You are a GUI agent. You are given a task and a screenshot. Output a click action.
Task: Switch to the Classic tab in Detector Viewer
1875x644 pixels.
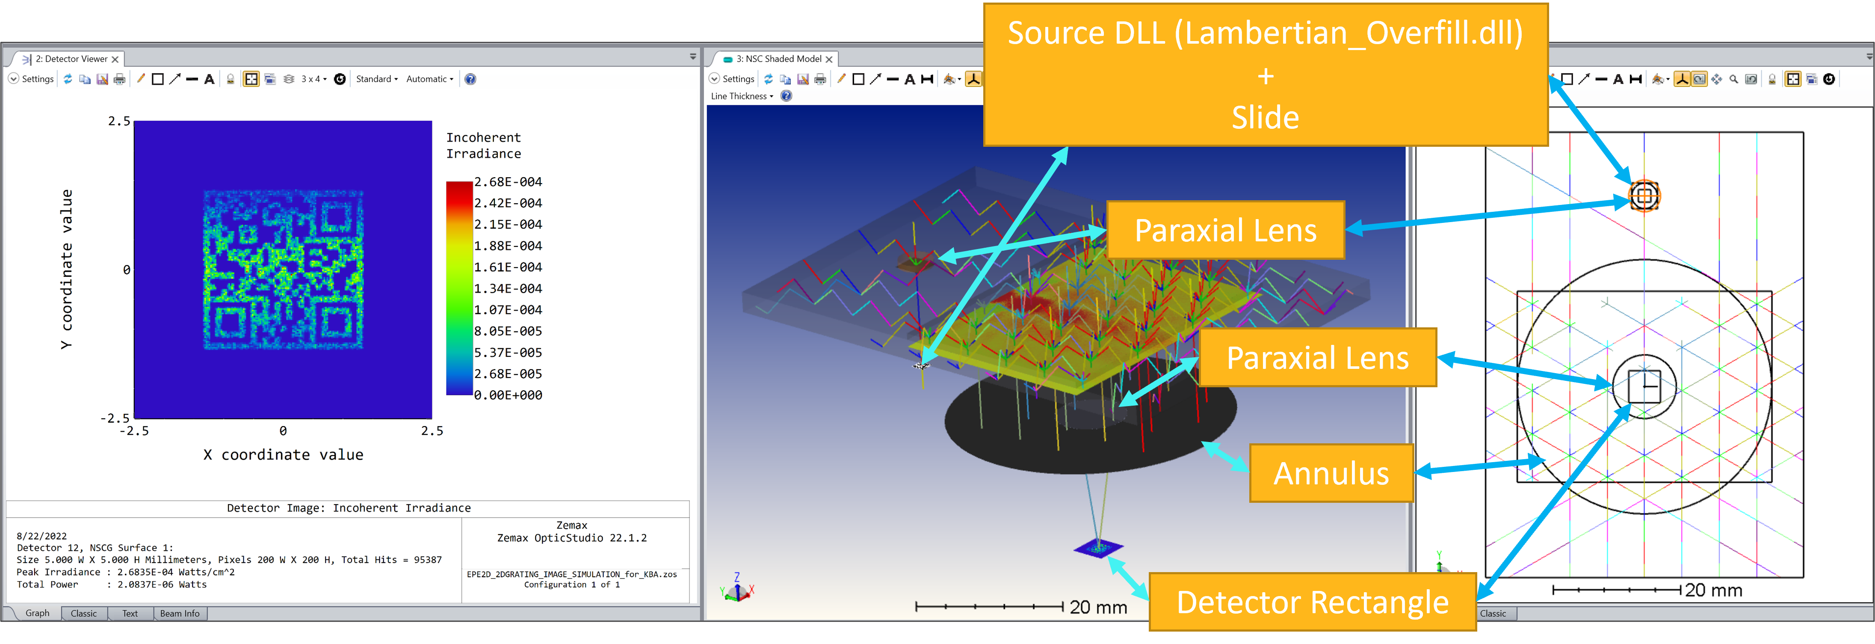(84, 613)
